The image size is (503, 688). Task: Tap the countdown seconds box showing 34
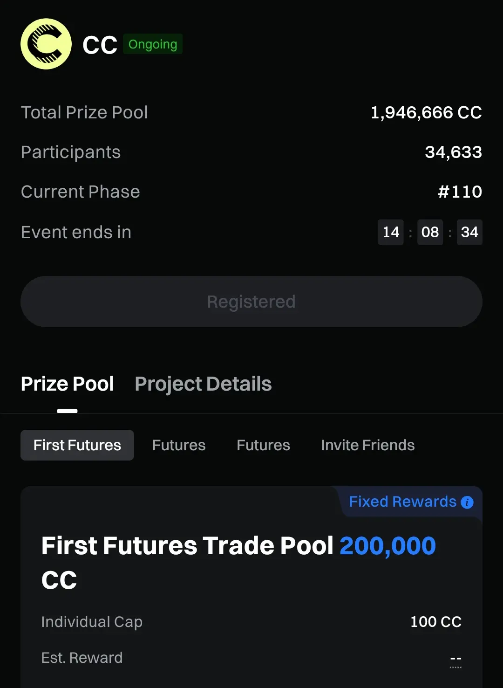point(469,232)
